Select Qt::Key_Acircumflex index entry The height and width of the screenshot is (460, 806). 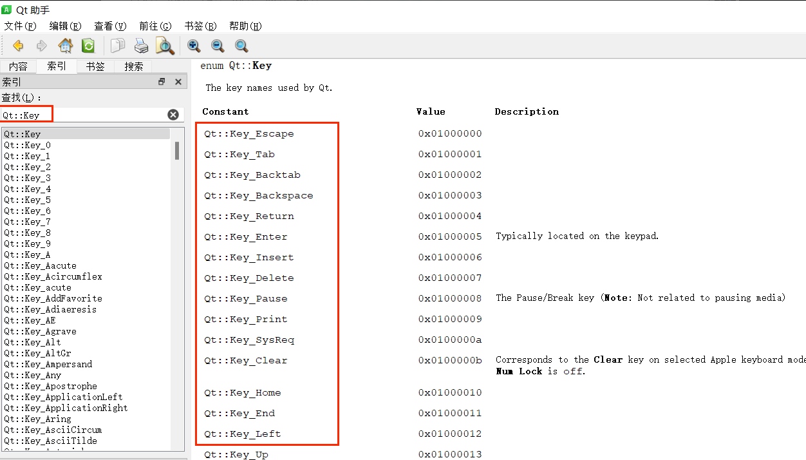(86, 276)
